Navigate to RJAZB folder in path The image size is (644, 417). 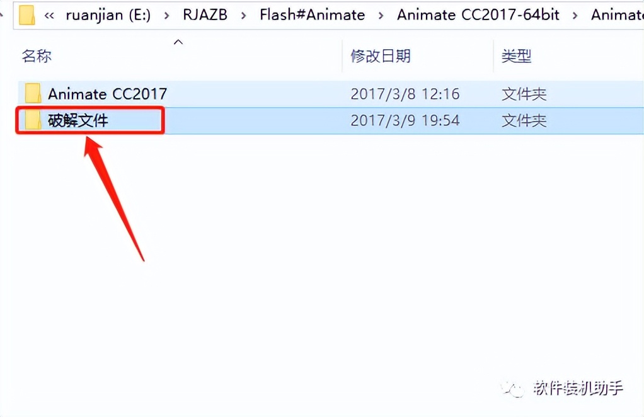pyautogui.click(x=205, y=14)
